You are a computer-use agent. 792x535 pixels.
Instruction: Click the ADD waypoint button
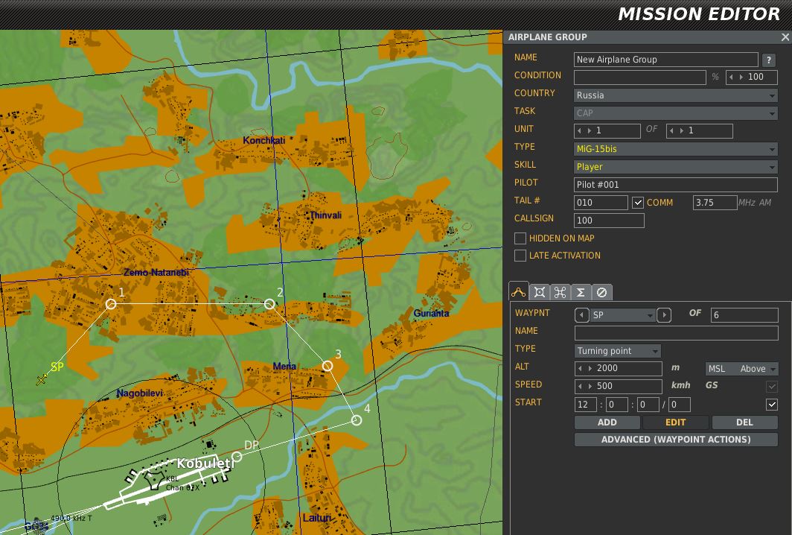[607, 422]
